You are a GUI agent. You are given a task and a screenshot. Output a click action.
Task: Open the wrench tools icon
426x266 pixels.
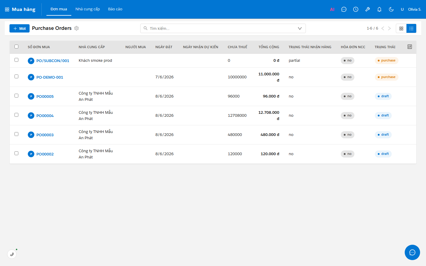pyautogui.click(x=367, y=9)
